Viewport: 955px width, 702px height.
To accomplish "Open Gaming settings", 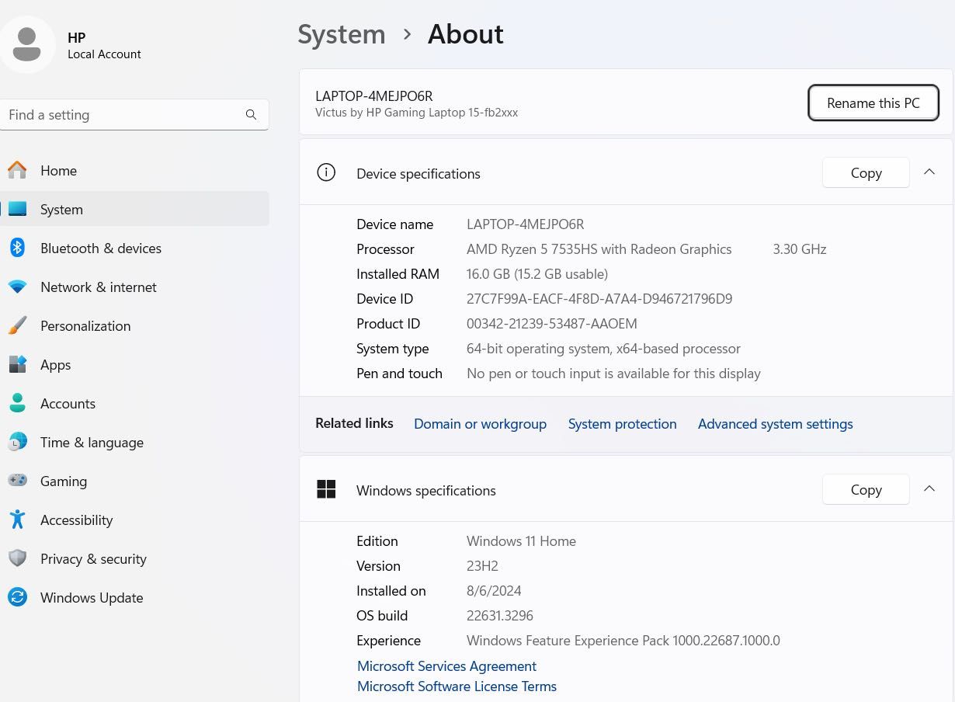I will [134, 481].
